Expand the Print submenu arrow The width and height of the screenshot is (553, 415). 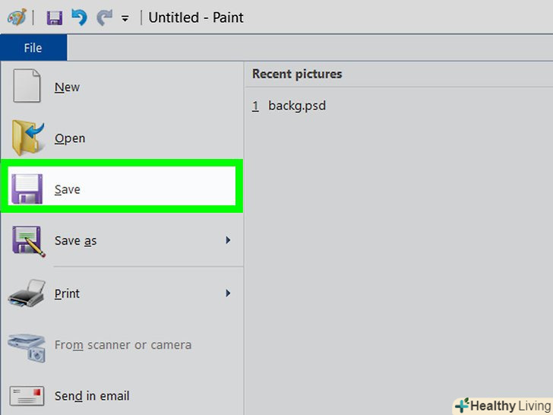pos(227,293)
